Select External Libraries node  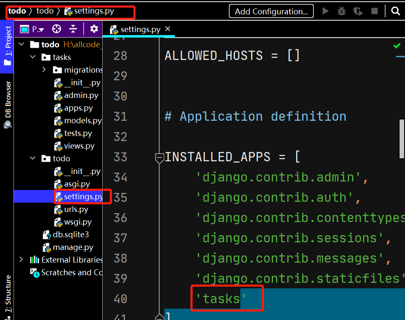66,260
